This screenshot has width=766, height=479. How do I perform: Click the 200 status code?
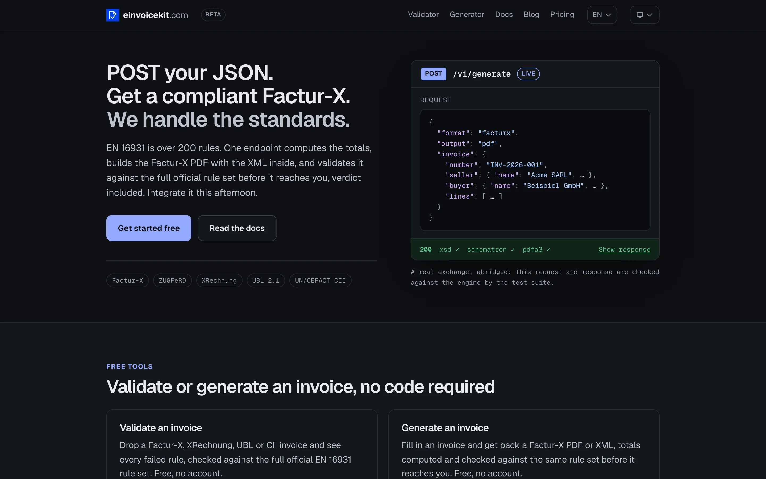coord(425,250)
